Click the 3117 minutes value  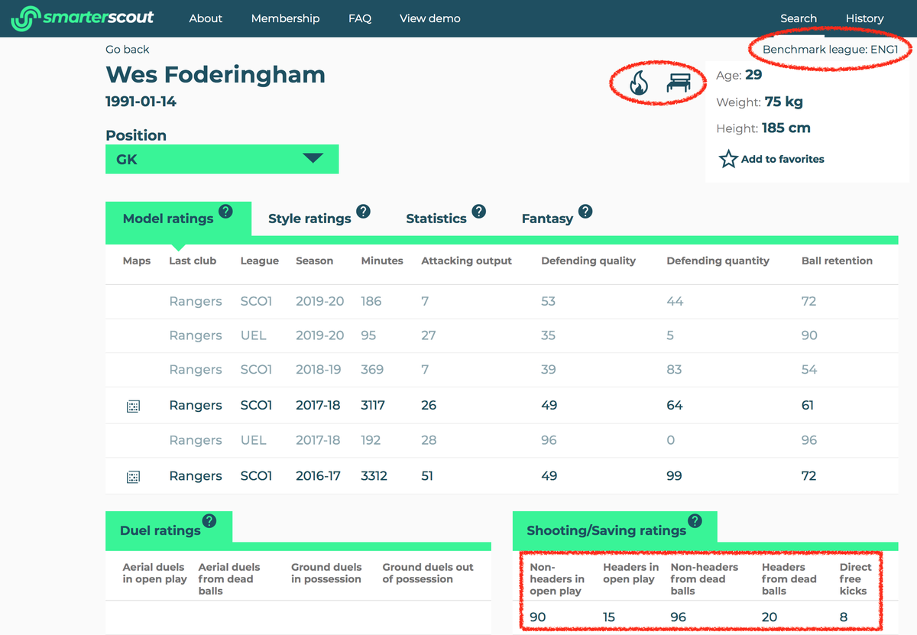pos(374,406)
